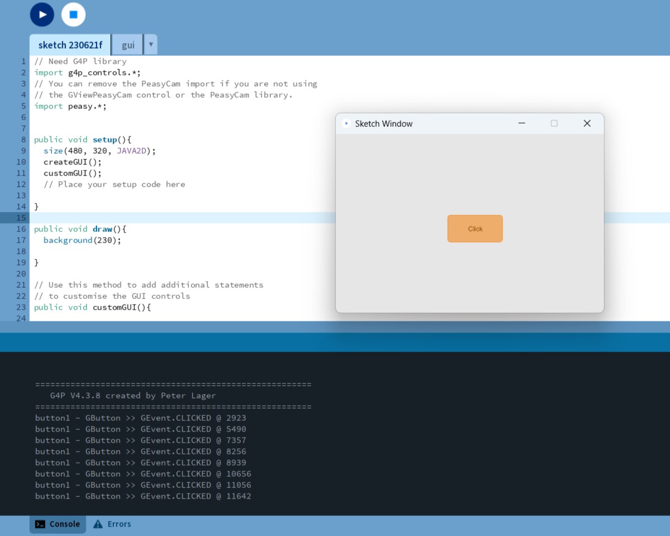Click '// to customise the GUI controls' comment
Viewport: 670px width, 536px height.
(112, 296)
